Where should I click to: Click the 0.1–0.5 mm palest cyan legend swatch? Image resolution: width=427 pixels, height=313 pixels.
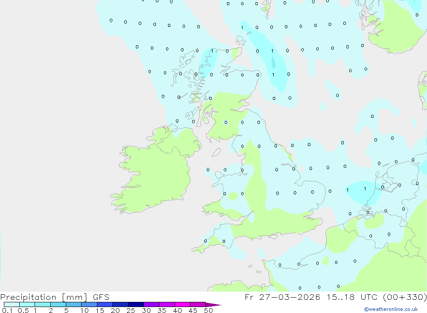12,304
